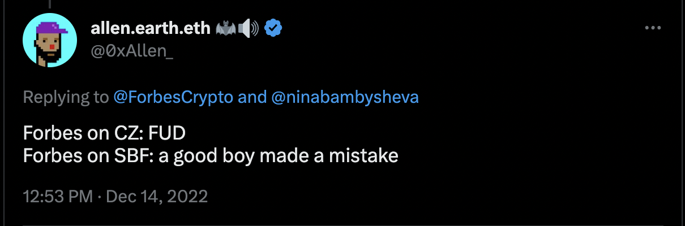
Task: Open the allen.earth.eth profile name
Action: pos(149,27)
